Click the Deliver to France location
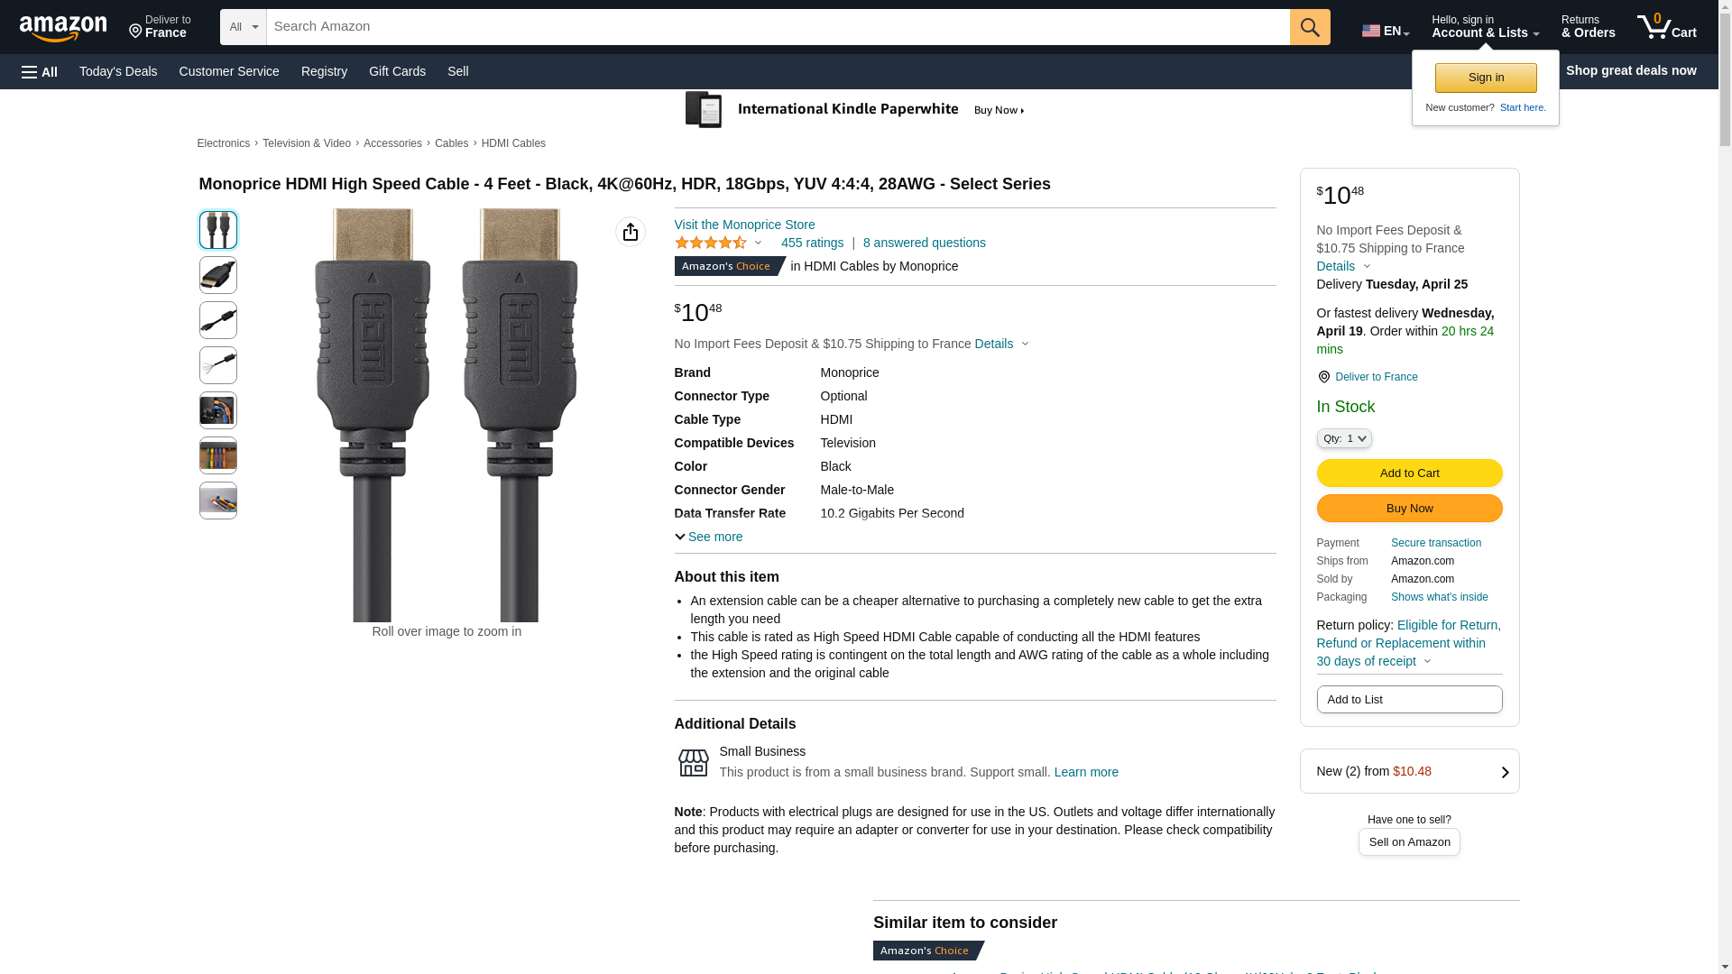 160,27
